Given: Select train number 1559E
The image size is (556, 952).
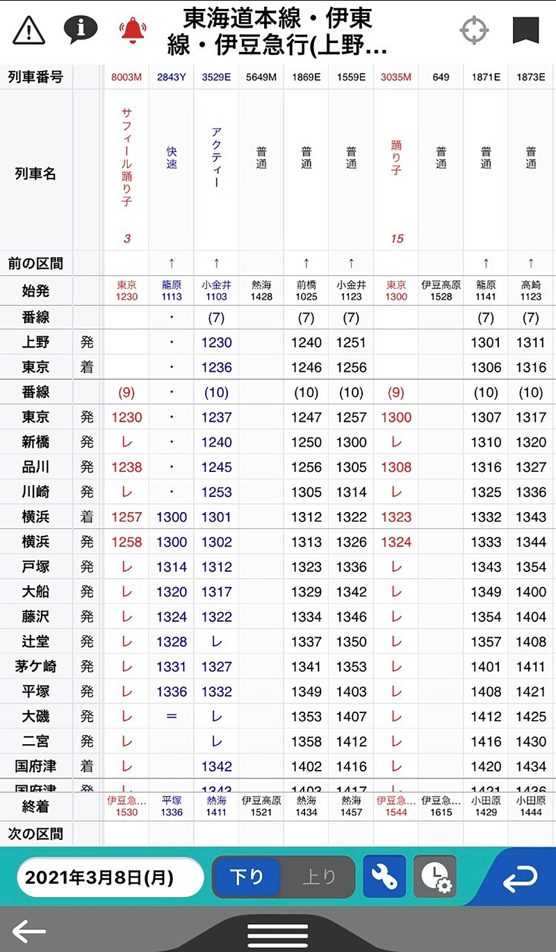Looking at the screenshot, I should tap(351, 77).
